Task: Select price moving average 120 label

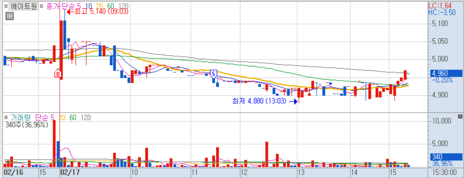Action: click(x=124, y=6)
